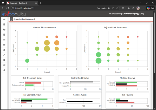
Task: Select the magic wand icon in the sidebar
Action: coord(4,55)
